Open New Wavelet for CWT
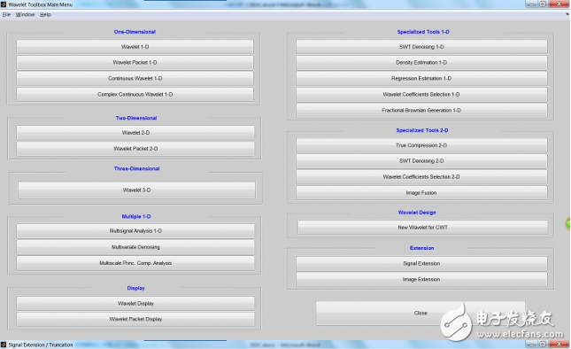The width and height of the screenshot is (571, 349). click(422, 228)
